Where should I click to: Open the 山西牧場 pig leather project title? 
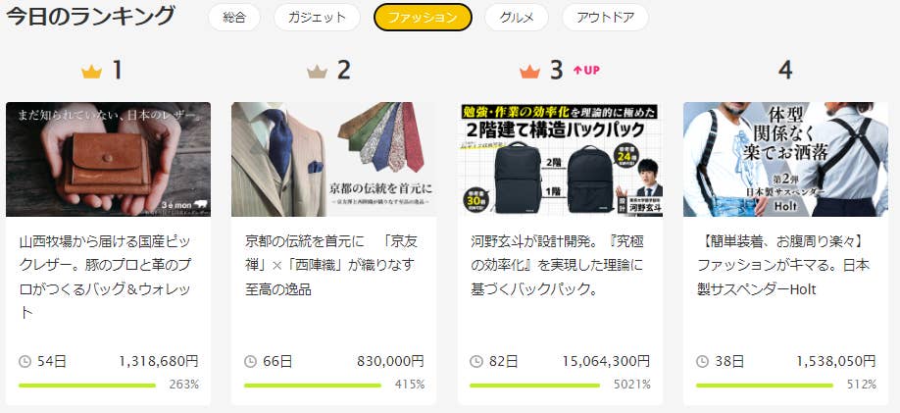pyautogui.click(x=105, y=277)
